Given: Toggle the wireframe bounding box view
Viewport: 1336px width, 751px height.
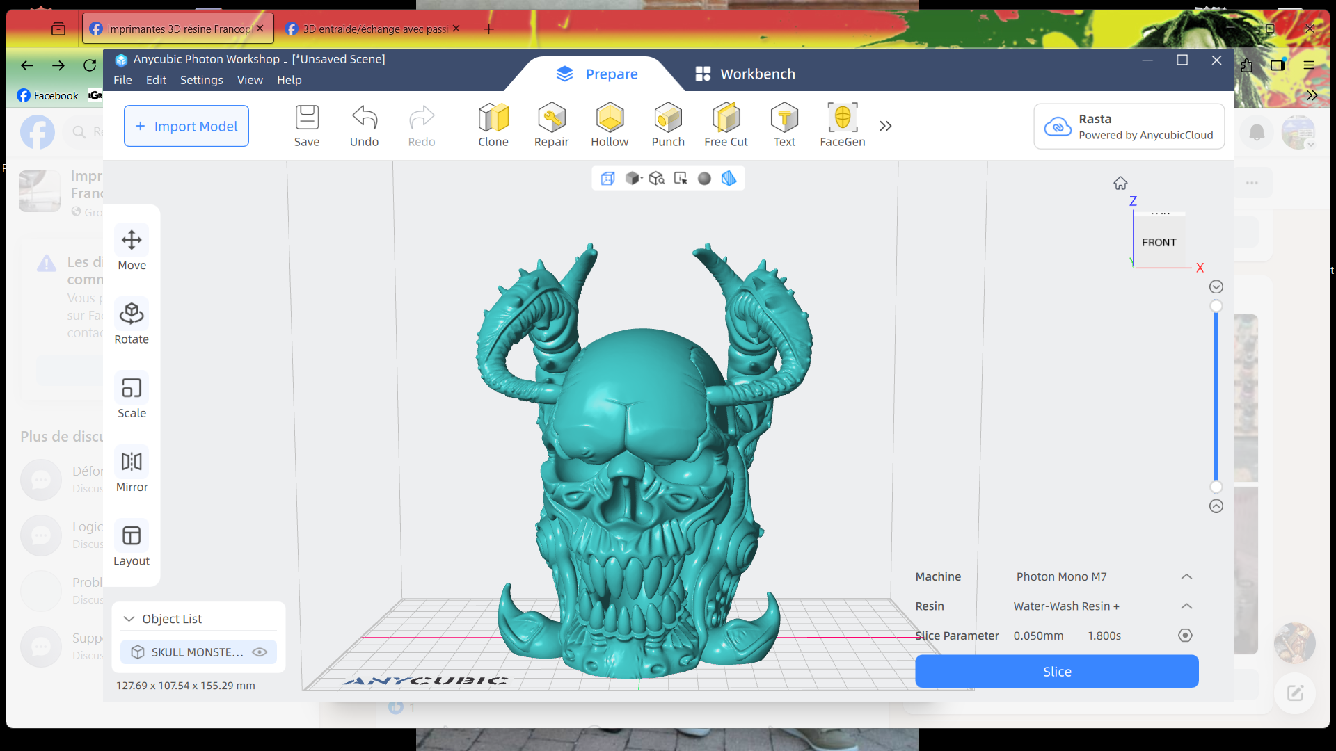Looking at the screenshot, I should tap(607, 179).
